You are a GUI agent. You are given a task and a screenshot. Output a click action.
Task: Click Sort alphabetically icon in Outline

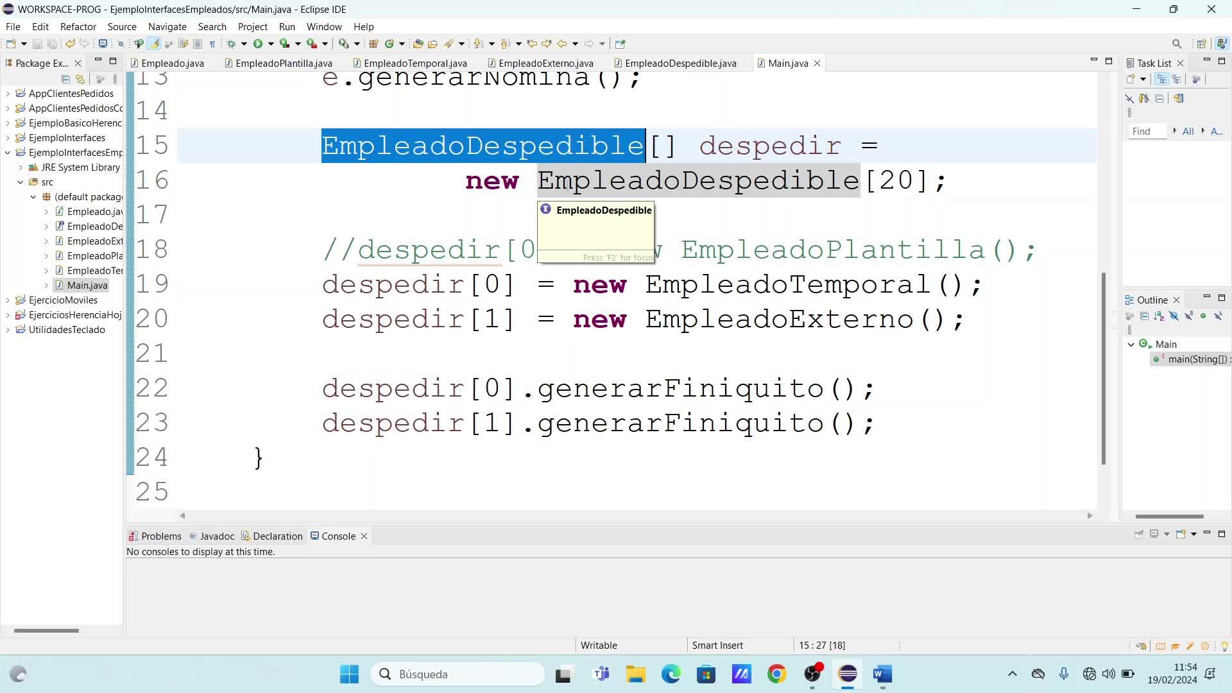click(1159, 316)
